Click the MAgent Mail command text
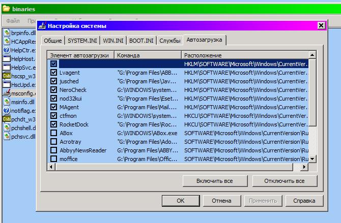Viewport: 341px width, 223px height. coord(147,107)
